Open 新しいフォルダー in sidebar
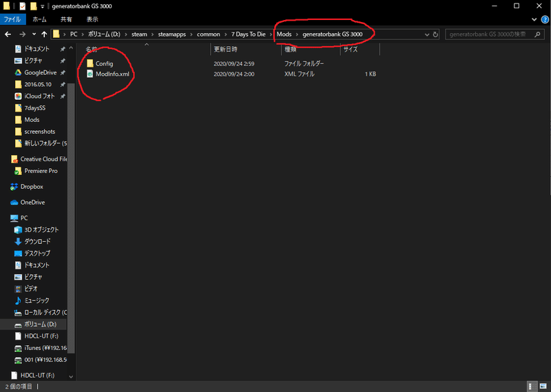Viewport: 551px width, 392px height. pos(45,143)
